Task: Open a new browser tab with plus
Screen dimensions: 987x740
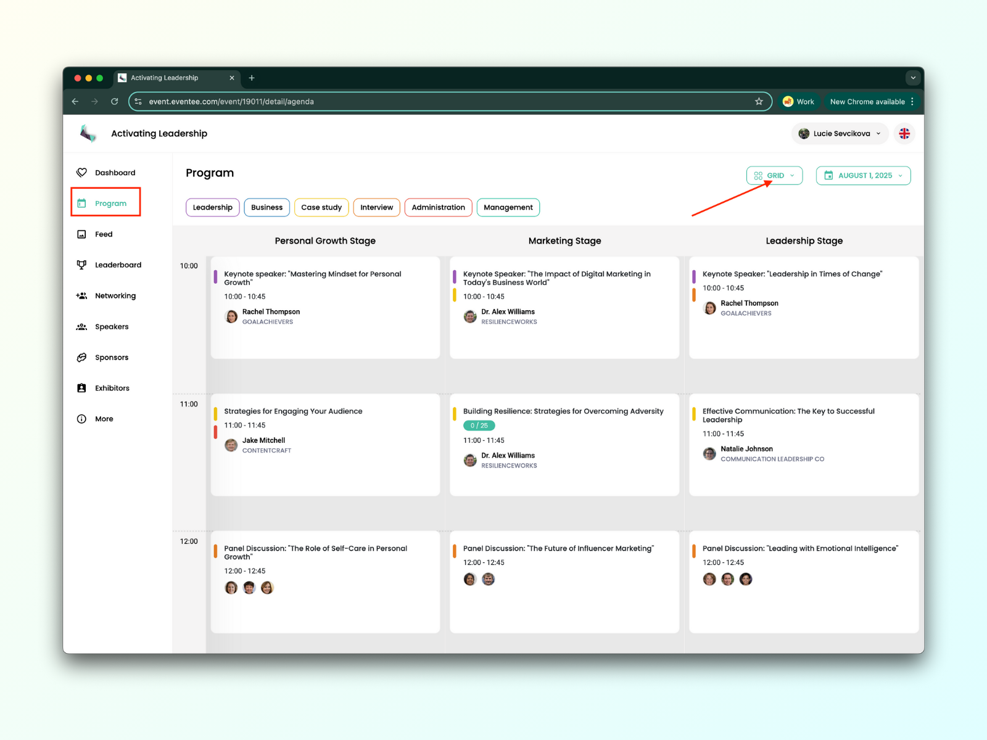Action: coord(252,78)
